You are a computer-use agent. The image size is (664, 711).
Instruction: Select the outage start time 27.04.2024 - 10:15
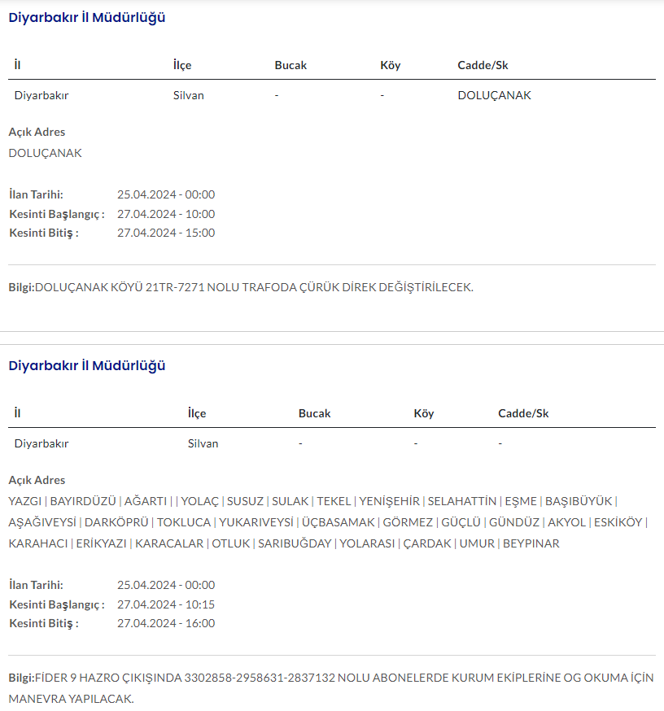(x=166, y=604)
